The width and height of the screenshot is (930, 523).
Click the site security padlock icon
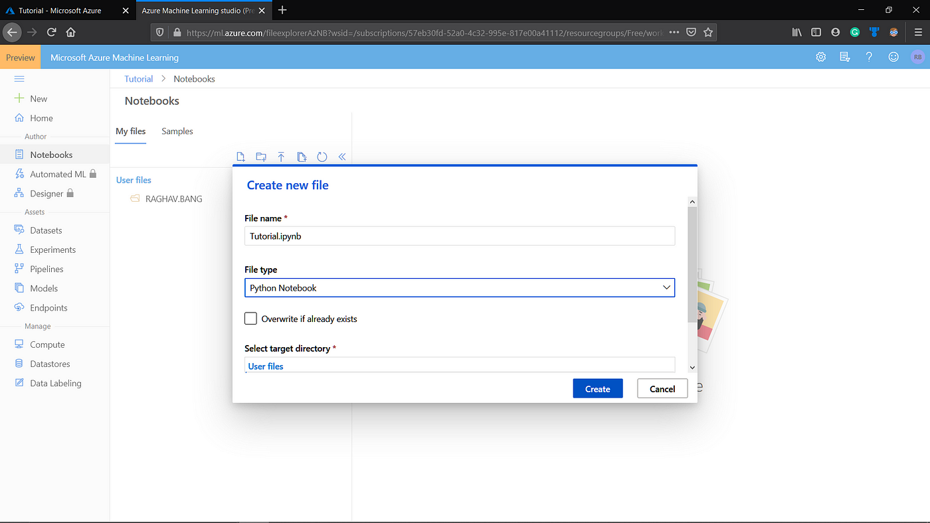(177, 32)
